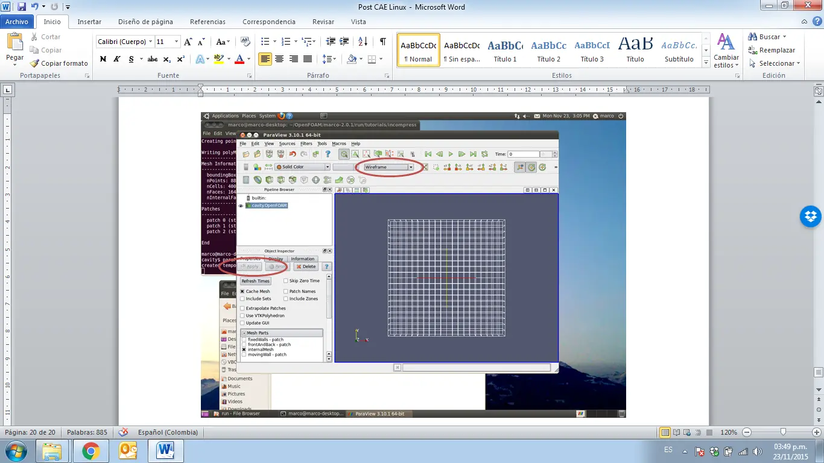Center the paragraph text
The height and width of the screenshot is (463, 824).
(x=279, y=59)
